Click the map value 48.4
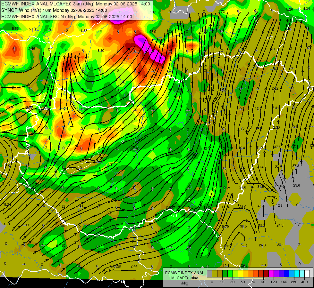Viewport: 314px width, 288px height. (261, 206)
